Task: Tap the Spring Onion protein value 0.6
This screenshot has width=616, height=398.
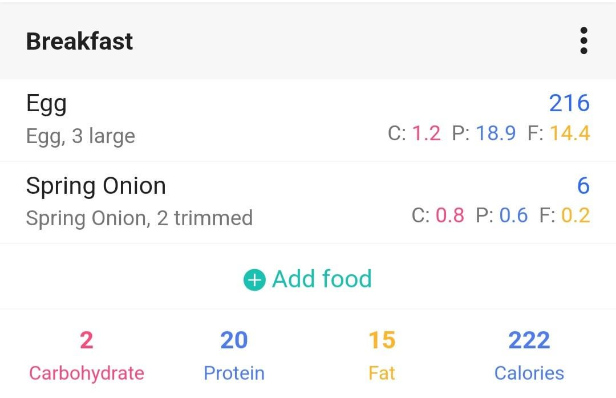Action: pos(513,216)
